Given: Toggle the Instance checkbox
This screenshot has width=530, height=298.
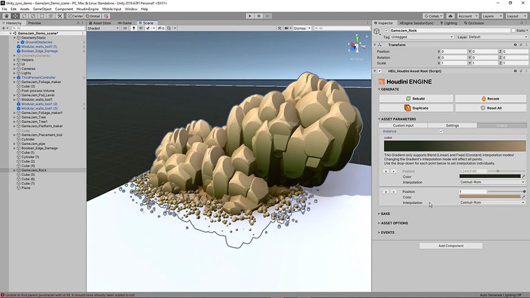Looking at the screenshot, I should tap(441, 131).
